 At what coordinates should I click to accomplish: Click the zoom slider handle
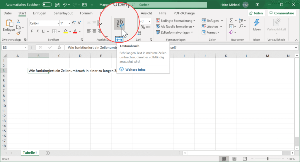pos(268,159)
